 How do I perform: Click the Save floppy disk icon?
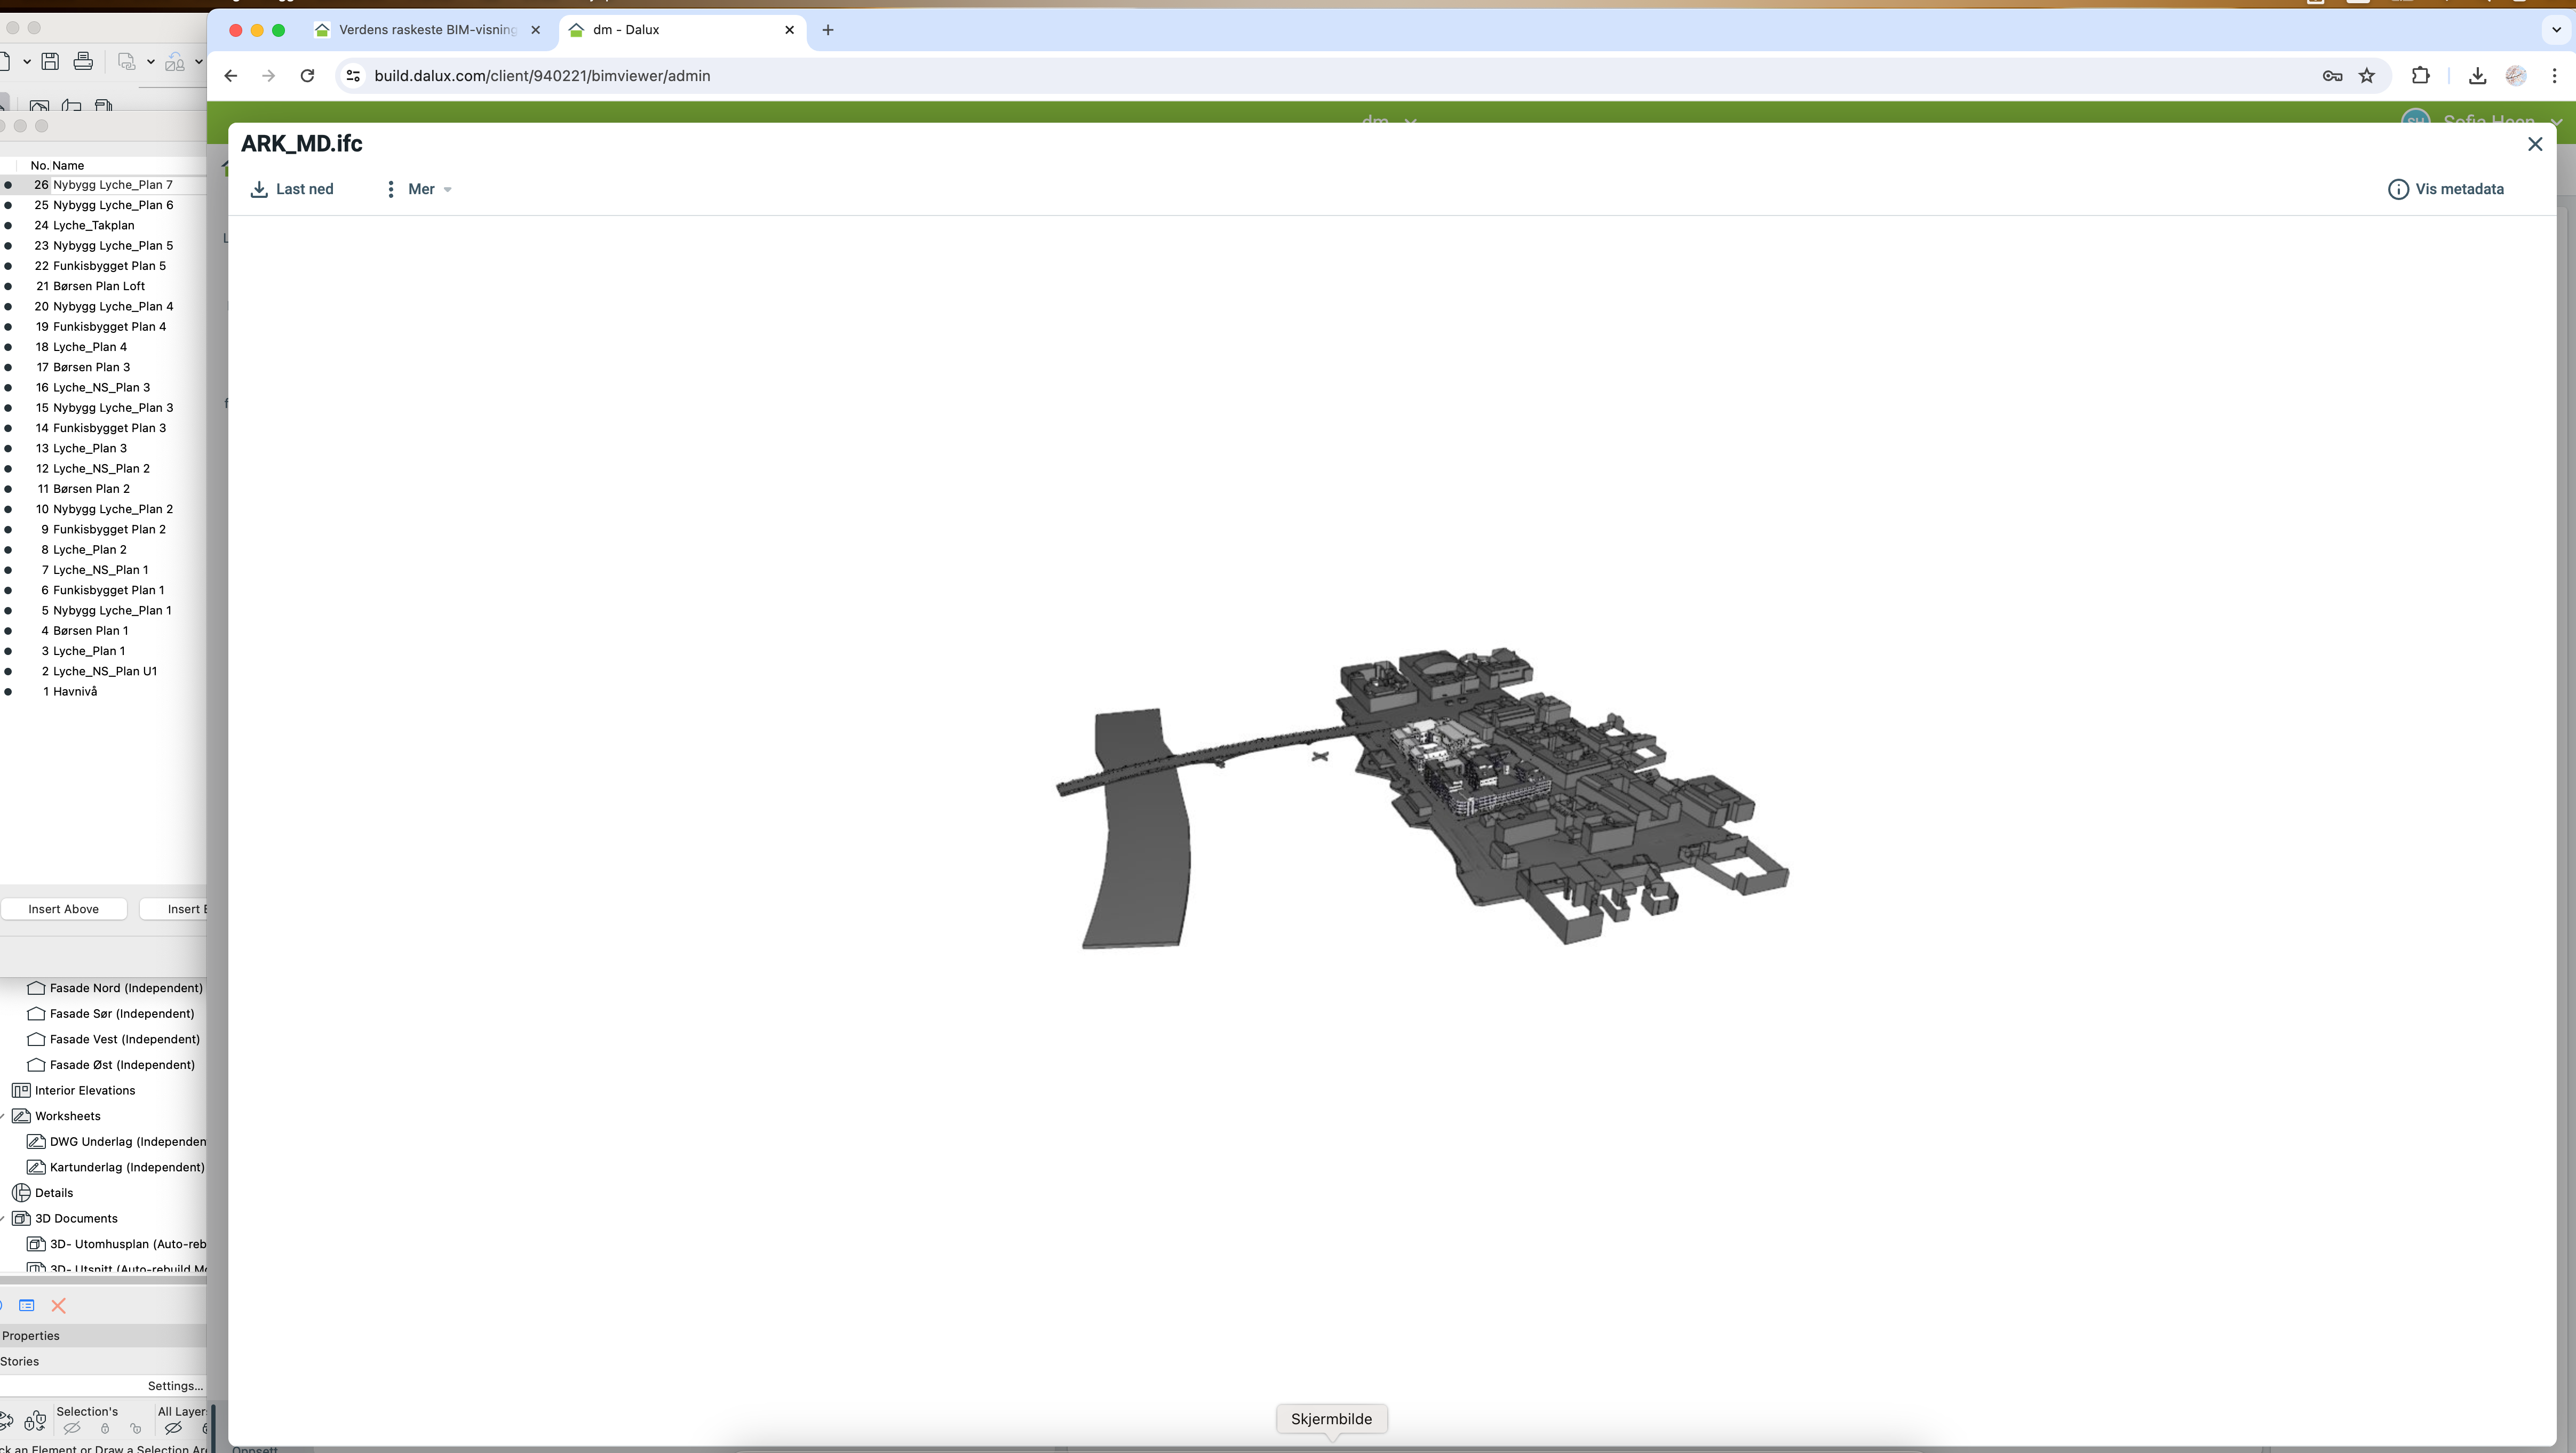click(x=50, y=62)
